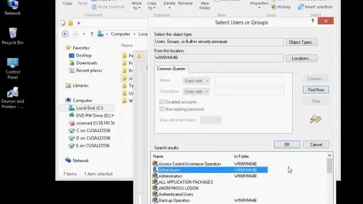Screen dimensions: 363x204
Task: Select DVD RW Drive (D:) in navigation pane
Action: tap(92, 116)
